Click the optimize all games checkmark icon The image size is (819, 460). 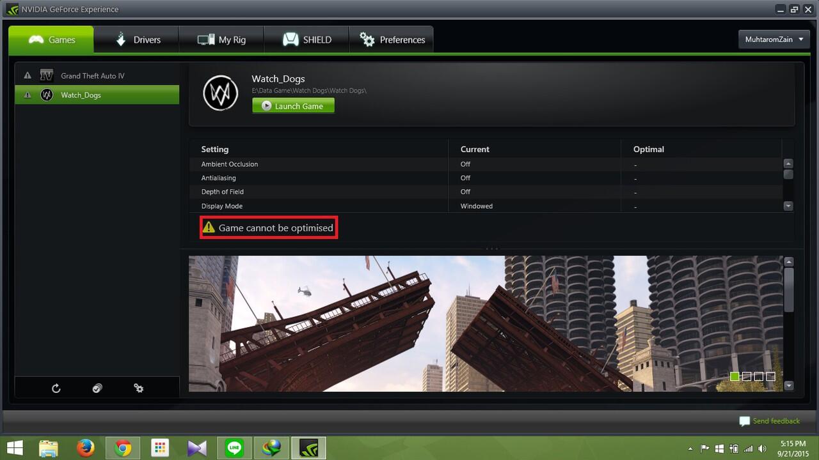pos(97,388)
